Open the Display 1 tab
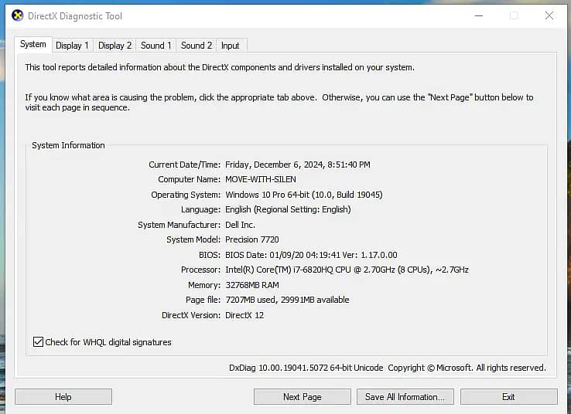Viewport: 571px width, 414px height. (72, 46)
